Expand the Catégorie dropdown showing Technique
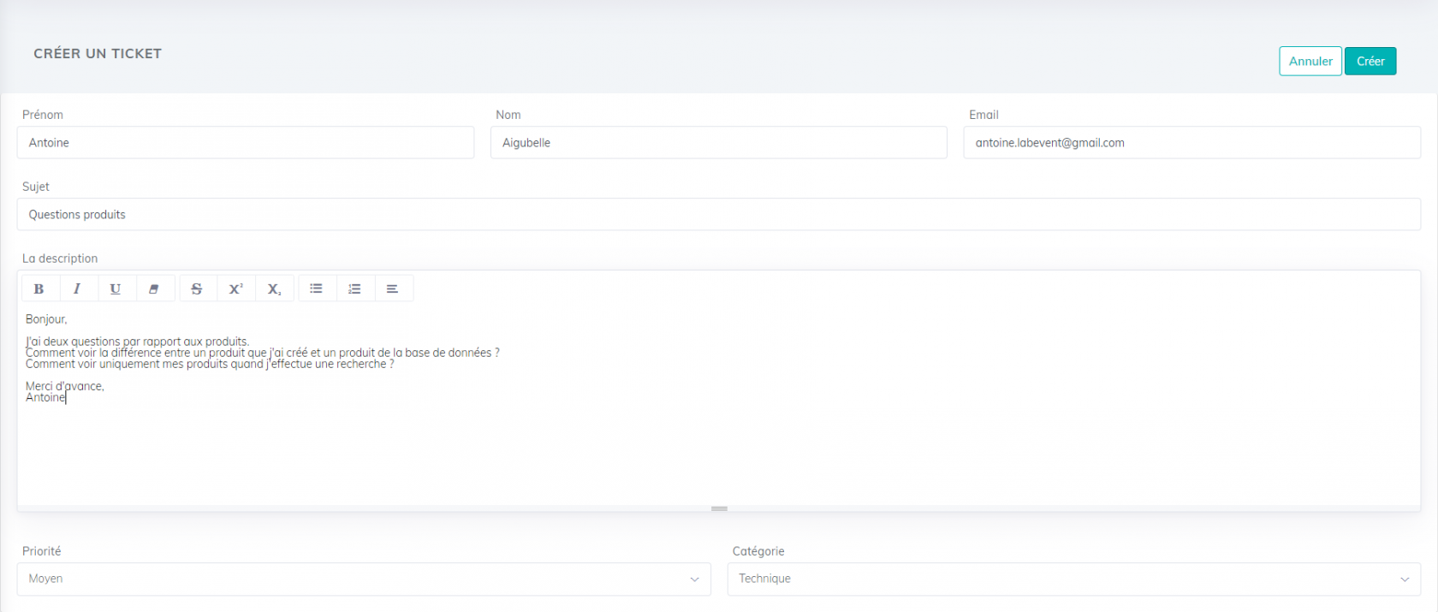This screenshot has height=612, width=1438. click(x=1073, y=579)
